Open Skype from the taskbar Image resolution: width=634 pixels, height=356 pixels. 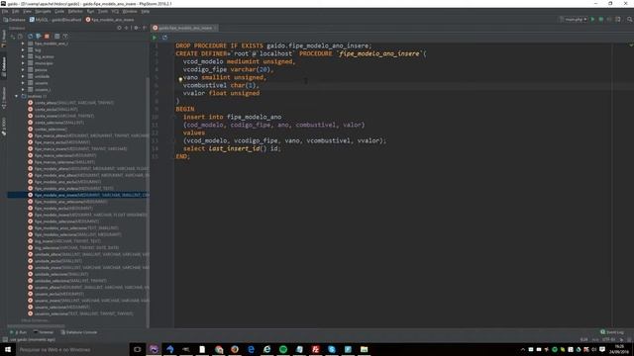[332, 349]
